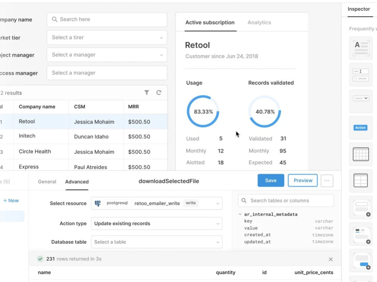
Task: Collapse the ar_internal_metadata tree
Action: coord(240,214)
